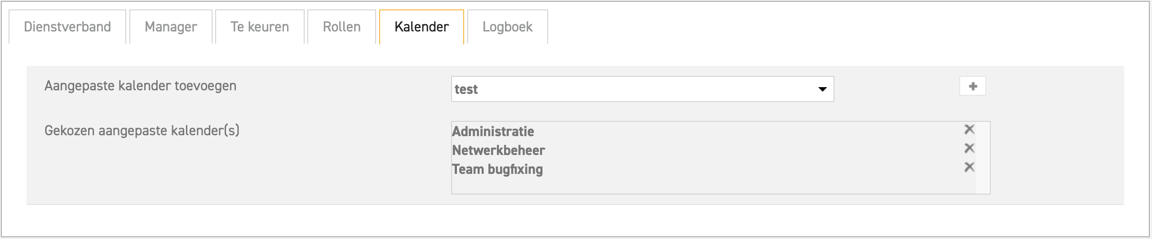Click the white area beneath the gray calendar panel
This screenshot has width=1152, height=239.
coord(575,220)
